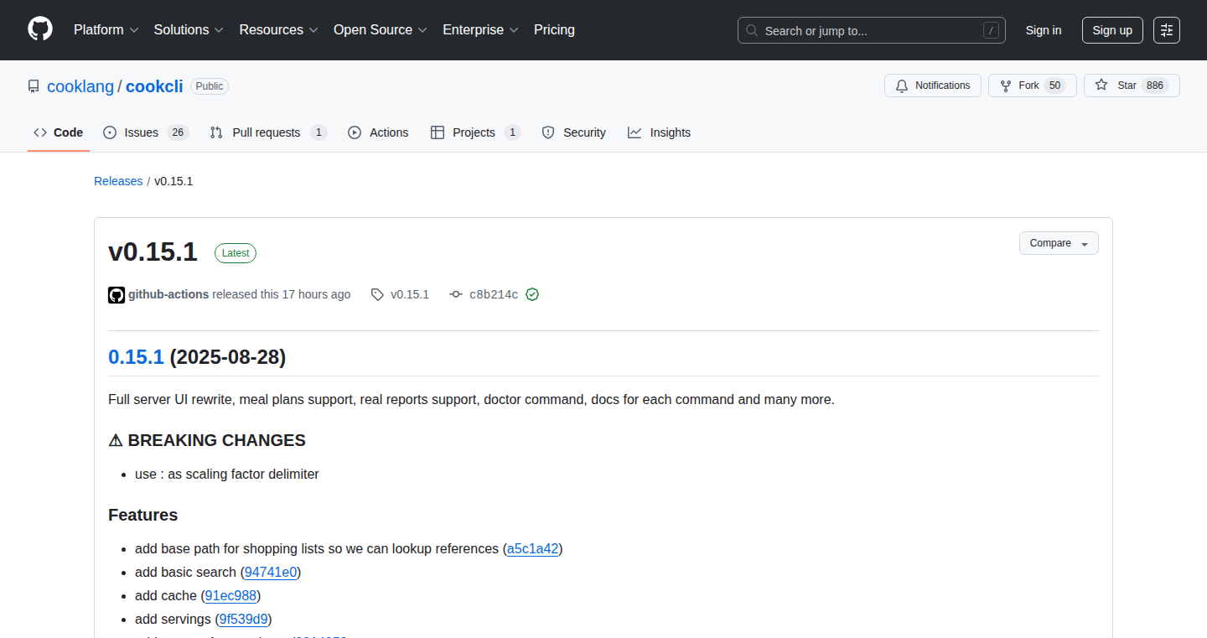Expand the Platform menu
The width and height of the screenshot is (1207, 638).
[x=106, y=29]
